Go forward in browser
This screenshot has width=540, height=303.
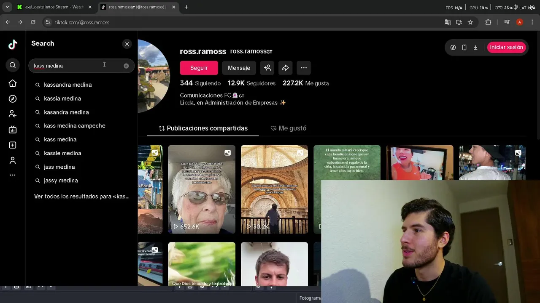tap(20, 22)
